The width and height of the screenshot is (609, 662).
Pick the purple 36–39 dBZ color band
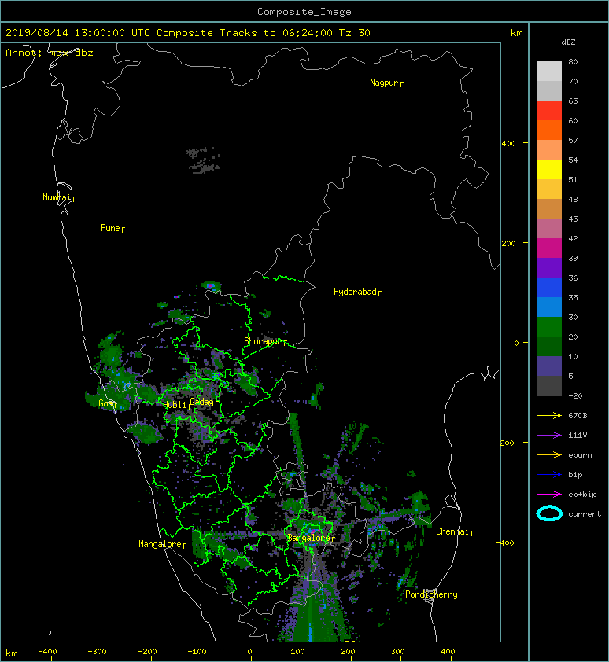point(549,268)
